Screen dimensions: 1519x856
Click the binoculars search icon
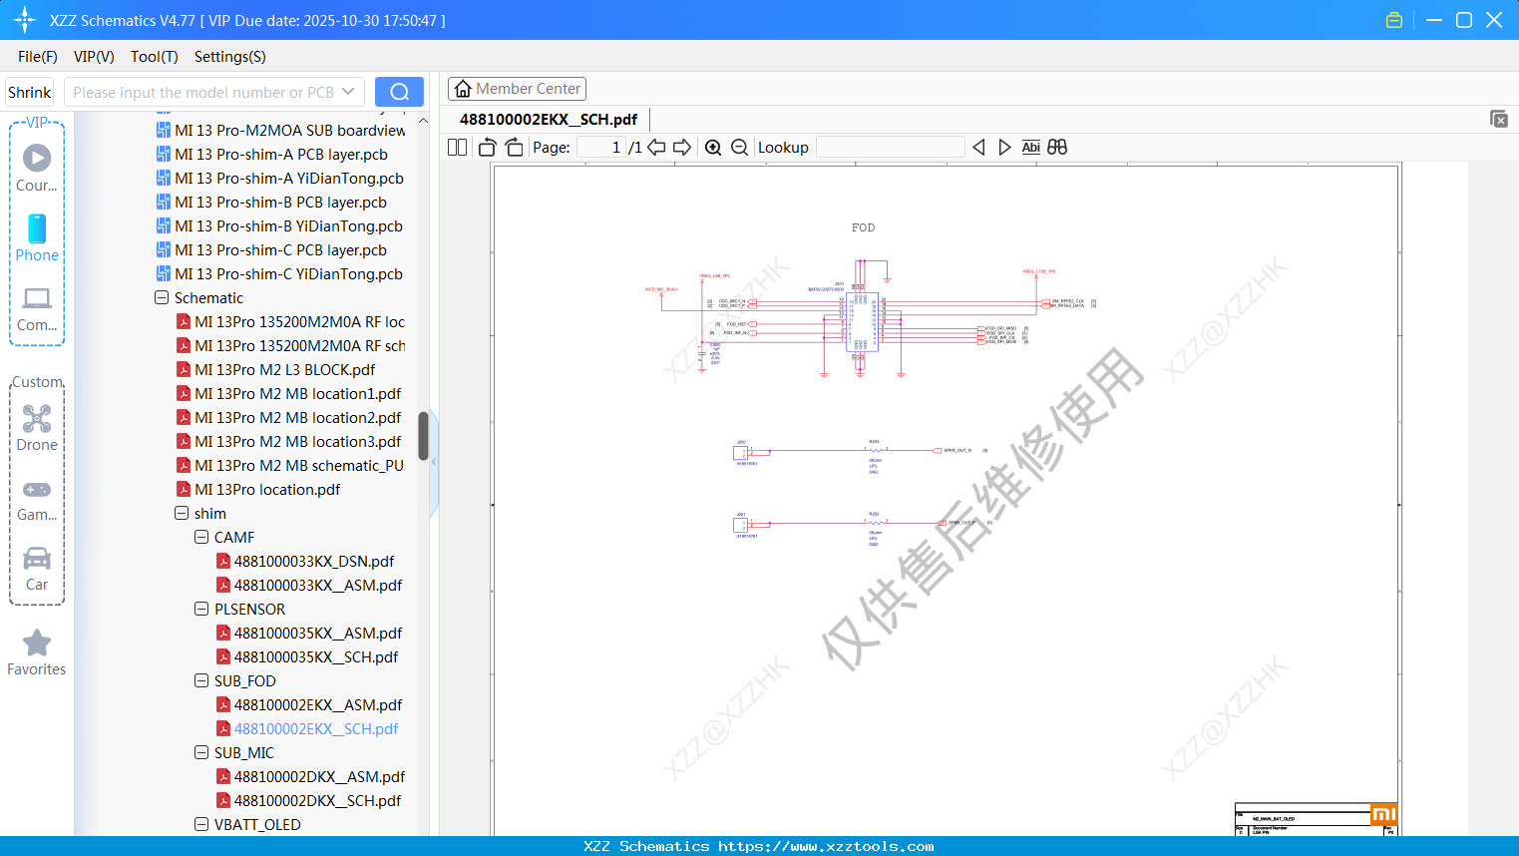click(x=1057, y=147)
